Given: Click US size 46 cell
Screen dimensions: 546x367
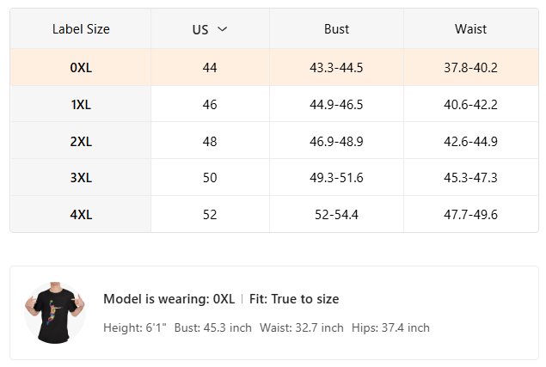Looking at the screenshot, I should 210,104.
